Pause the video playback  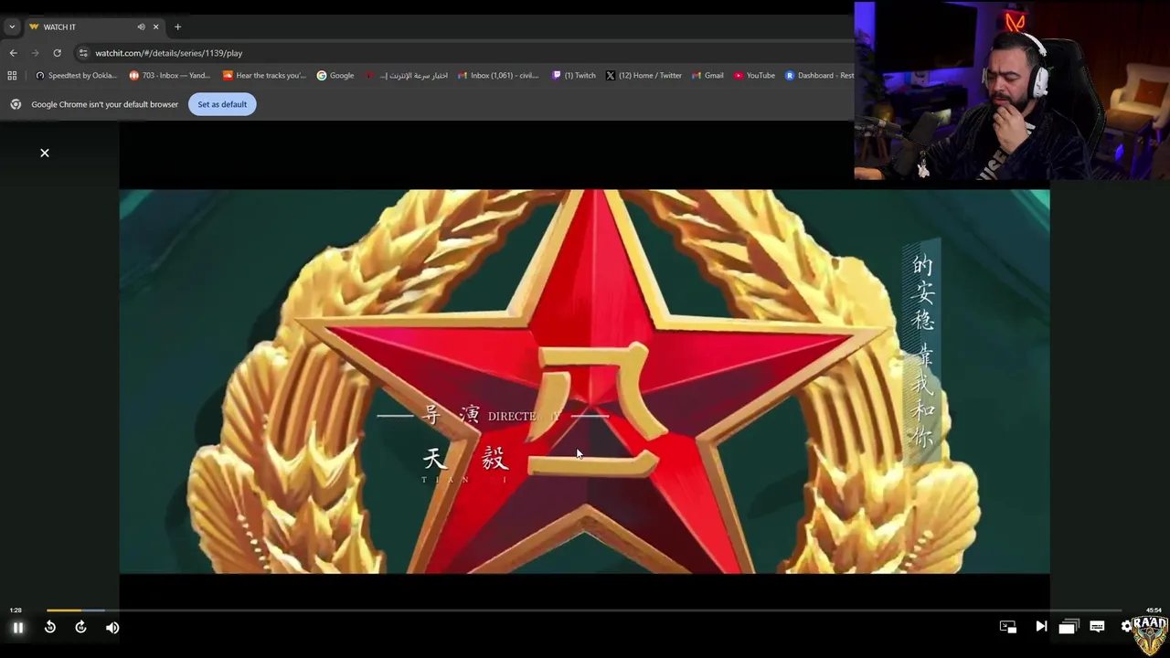(17, 627)
